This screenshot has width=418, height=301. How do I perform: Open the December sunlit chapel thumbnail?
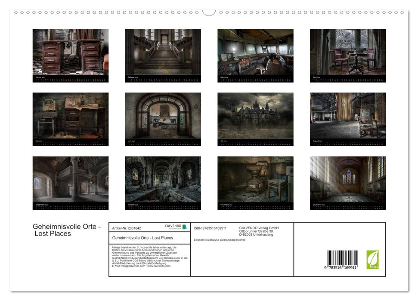point(348,179)
